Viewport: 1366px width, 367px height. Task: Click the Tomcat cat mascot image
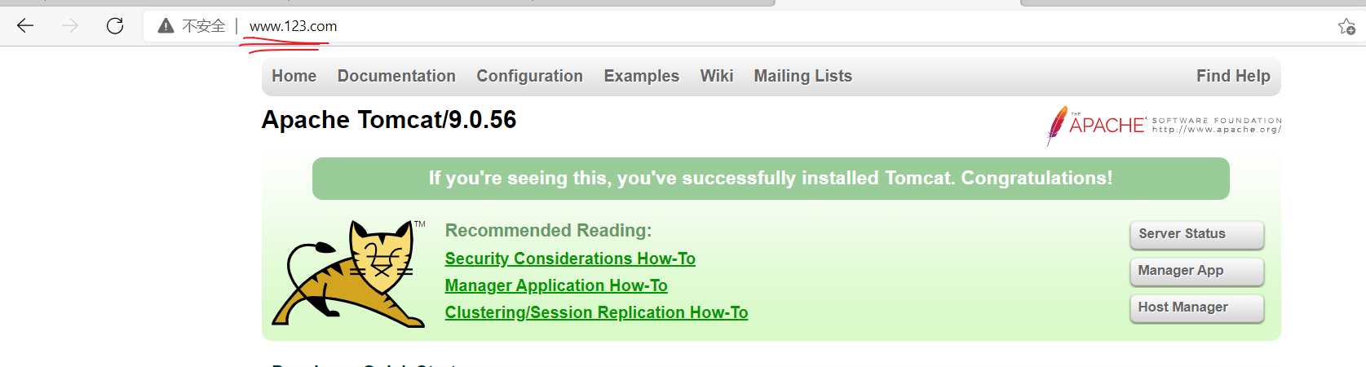(x=349, y=274)
